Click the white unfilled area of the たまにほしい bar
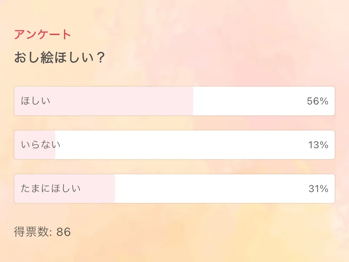This screenshot has height=262, width=349. pos(211,189)
